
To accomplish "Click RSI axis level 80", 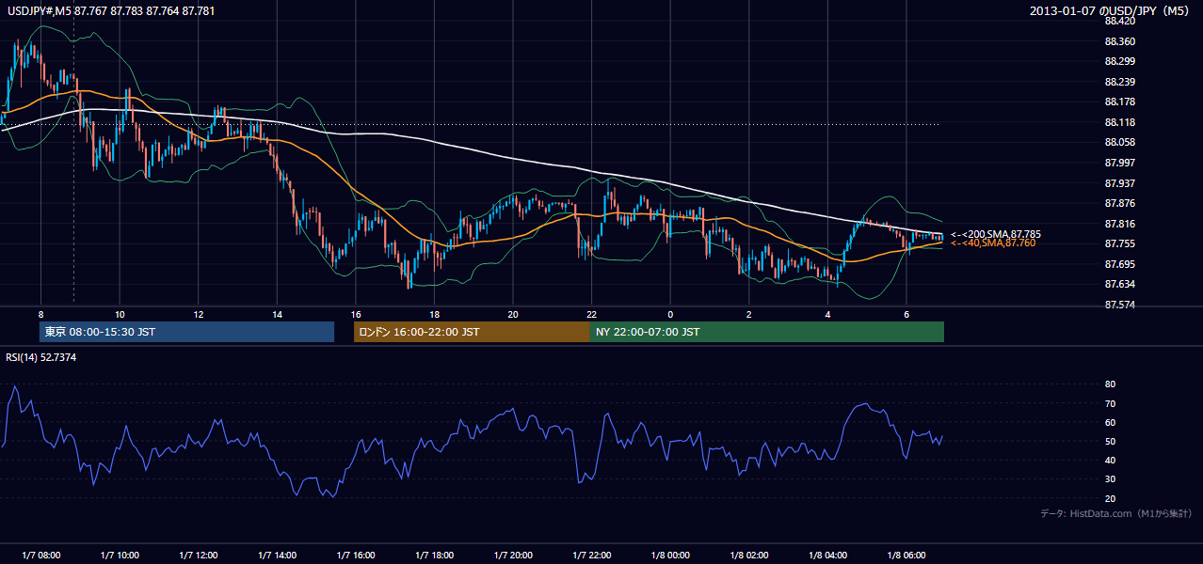I will point(1110,384).
